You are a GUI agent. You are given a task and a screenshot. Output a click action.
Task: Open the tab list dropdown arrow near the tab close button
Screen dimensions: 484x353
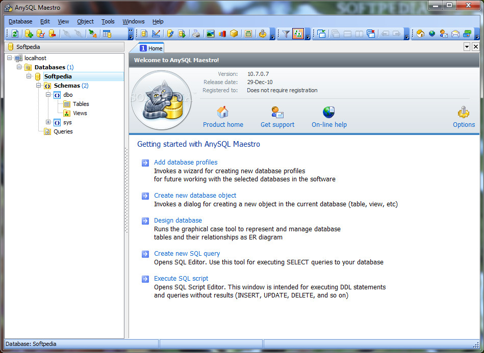point(467,47)
